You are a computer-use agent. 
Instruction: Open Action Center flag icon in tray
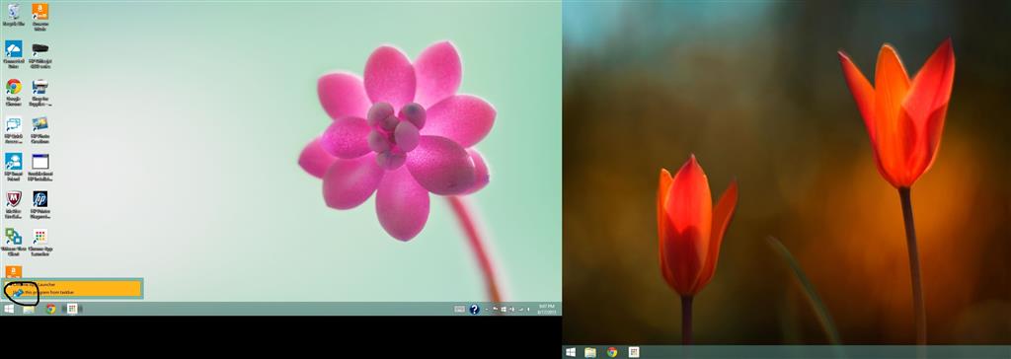[496, 310]
